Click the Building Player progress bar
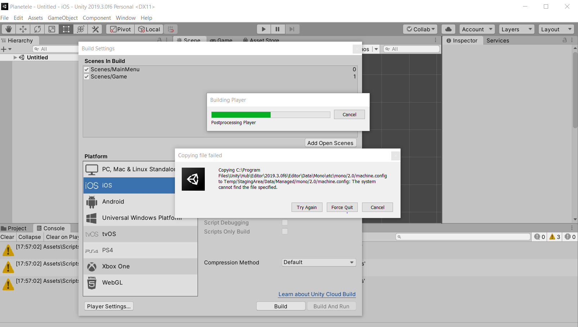The image size is (578, 327). coord(271,115)
